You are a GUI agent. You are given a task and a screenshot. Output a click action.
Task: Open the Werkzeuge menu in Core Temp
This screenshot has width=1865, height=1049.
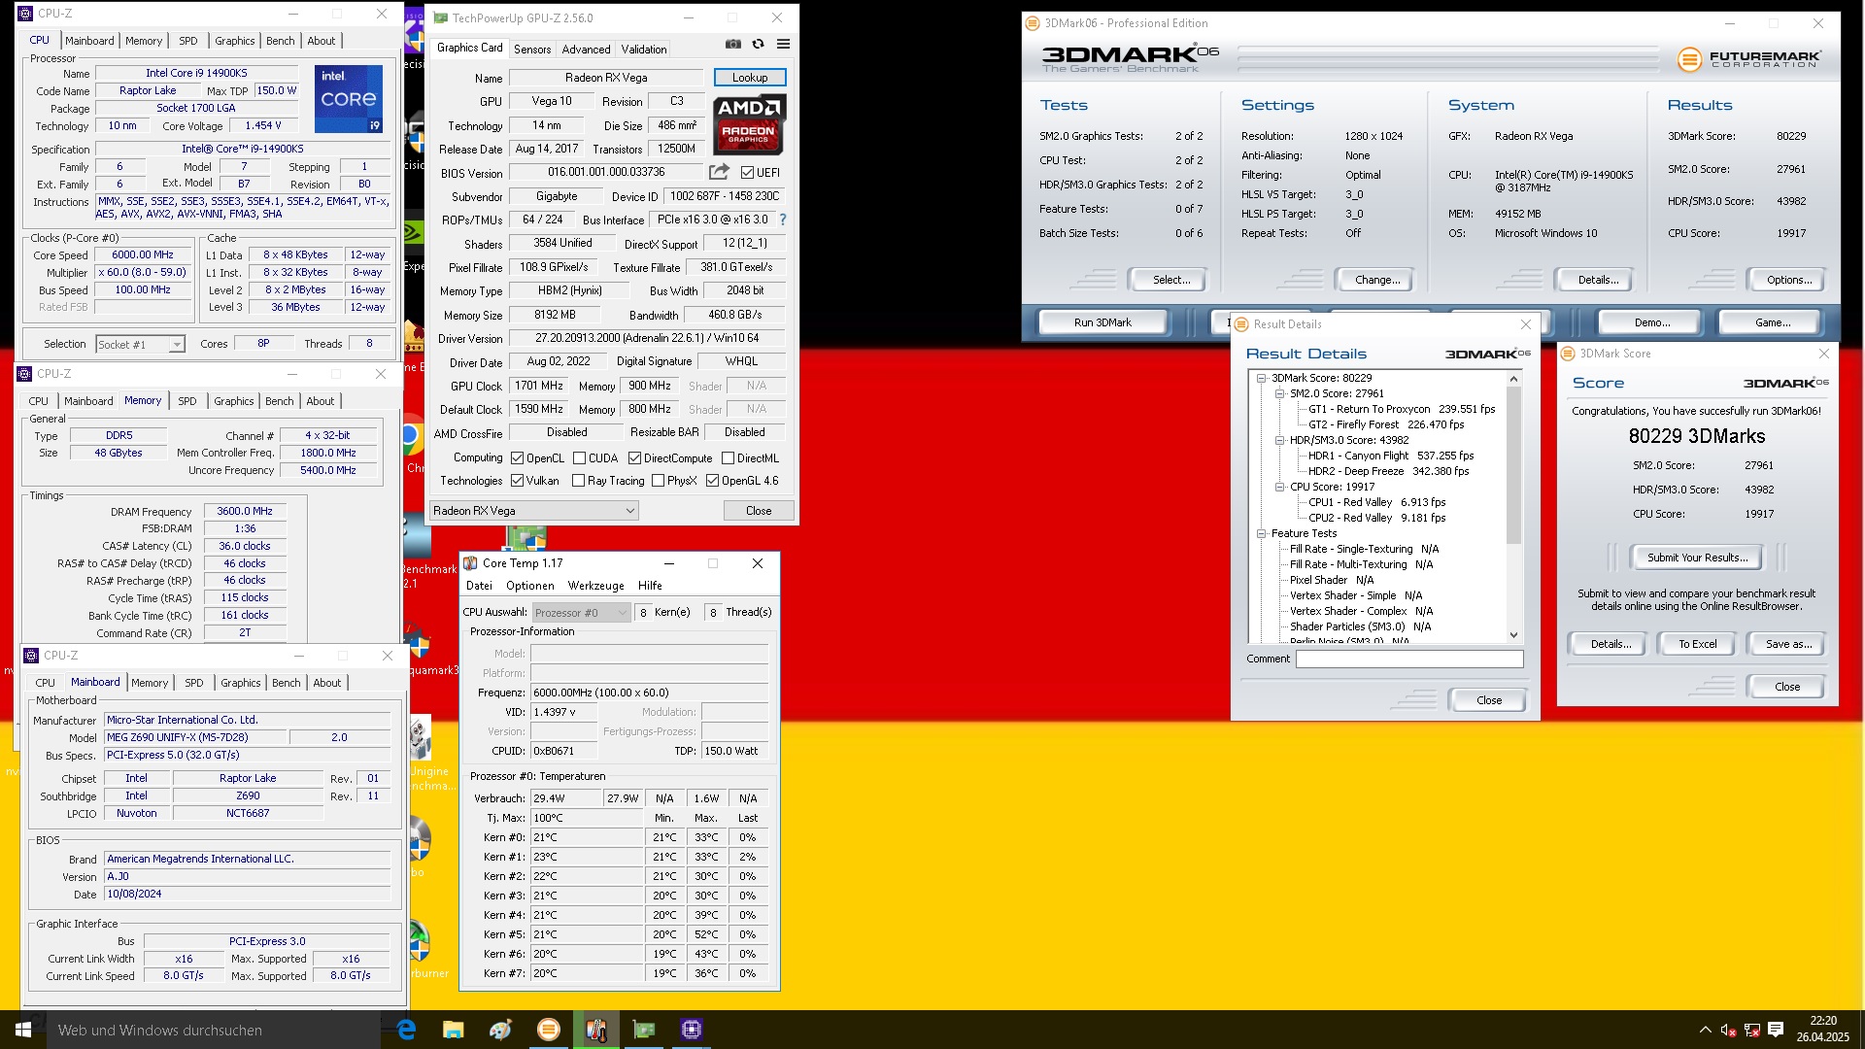595,586
